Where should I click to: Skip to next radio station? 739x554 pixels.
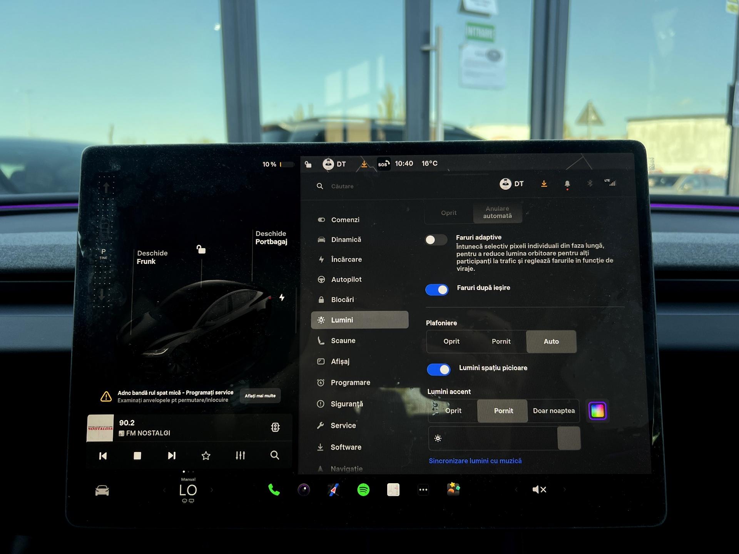pos(172,456)
